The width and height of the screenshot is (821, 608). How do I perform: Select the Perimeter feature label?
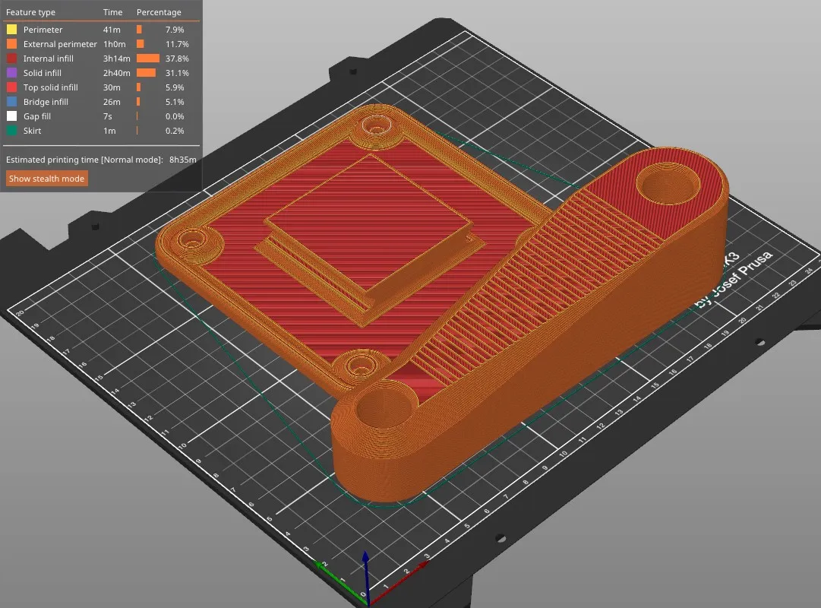(43, 30)
